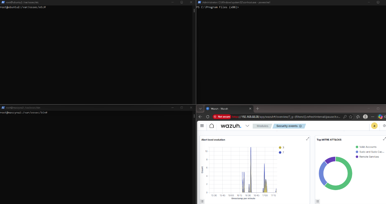
Task: Toggle legend list under Alert level evolution
Action: tap(202, 201)
